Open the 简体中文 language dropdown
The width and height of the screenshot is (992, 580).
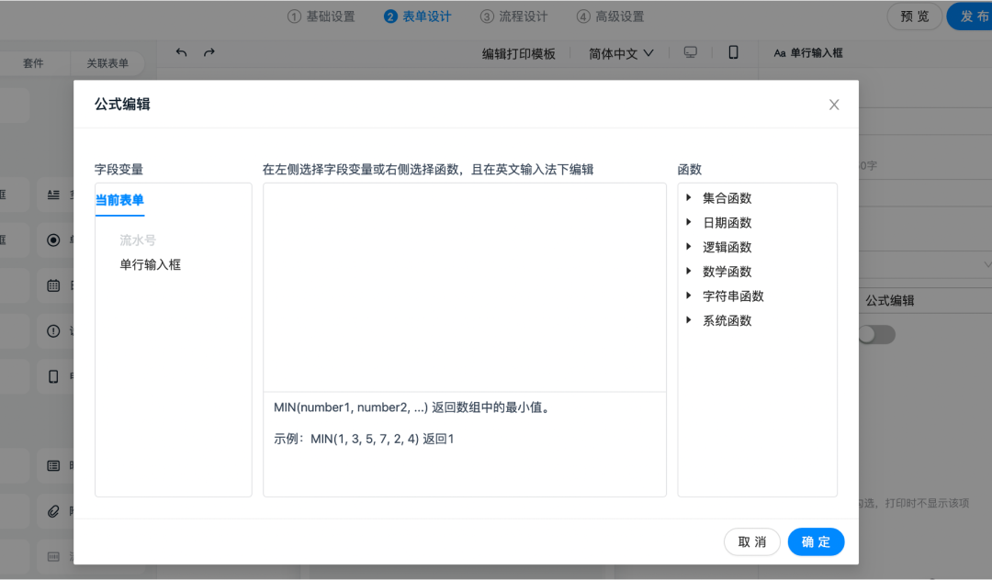[621, 54]
